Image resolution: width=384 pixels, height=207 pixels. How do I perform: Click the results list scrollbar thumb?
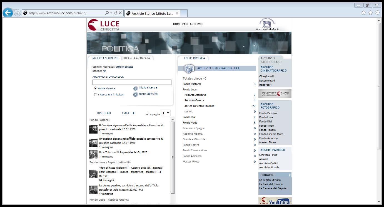[x=173, y=157]
